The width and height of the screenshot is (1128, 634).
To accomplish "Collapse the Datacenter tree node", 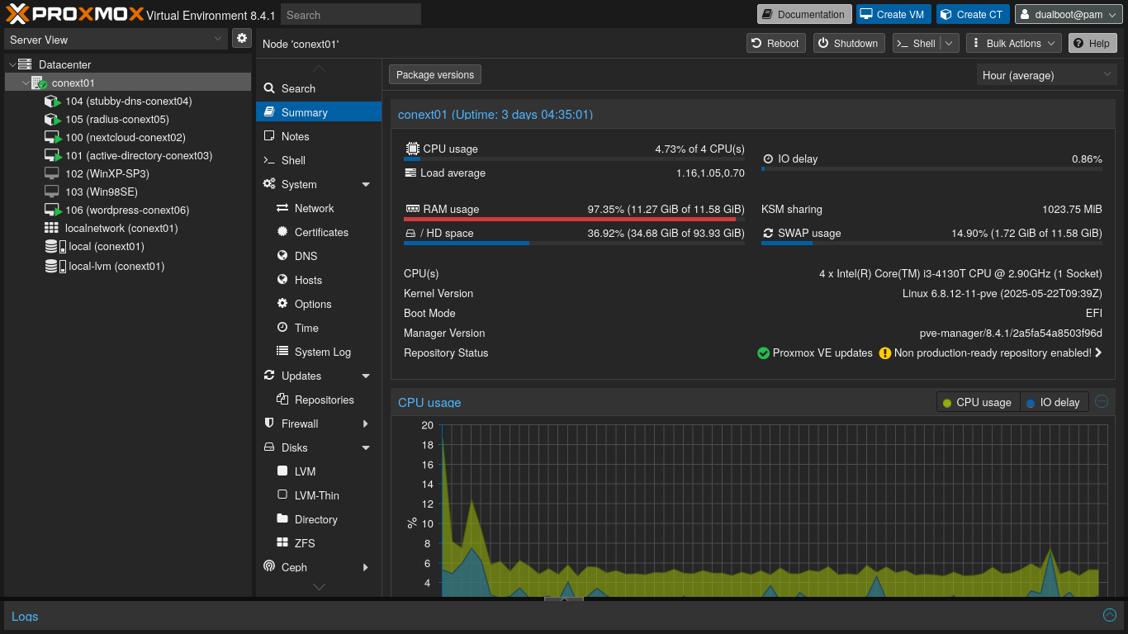I will [x=12, y=64].
